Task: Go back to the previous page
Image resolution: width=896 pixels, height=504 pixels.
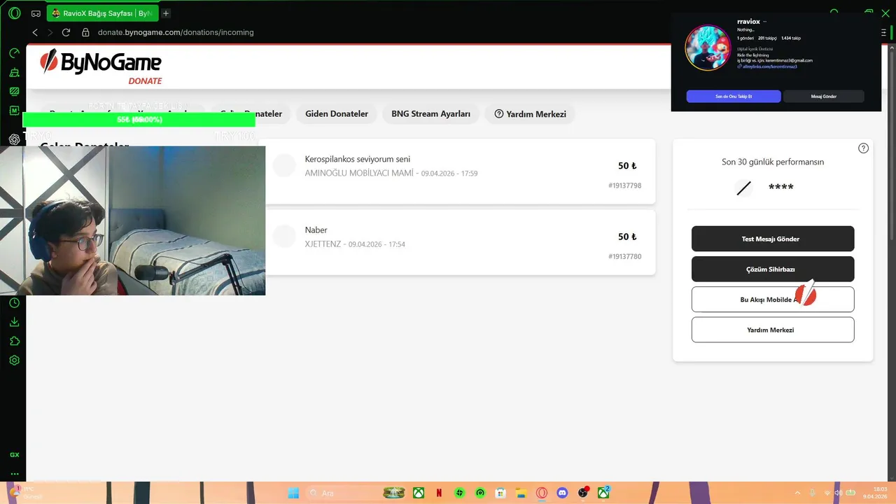Action: (35, 32)
